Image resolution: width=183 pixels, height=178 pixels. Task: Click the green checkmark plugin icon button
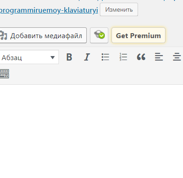click(x=99, y=35)
